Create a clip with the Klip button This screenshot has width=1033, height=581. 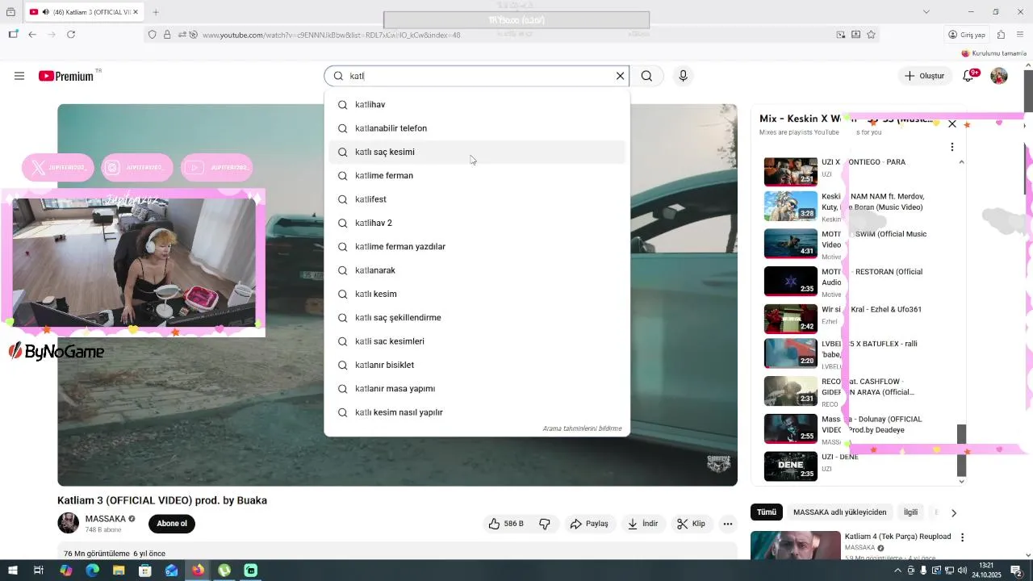[x=691, y=524]
